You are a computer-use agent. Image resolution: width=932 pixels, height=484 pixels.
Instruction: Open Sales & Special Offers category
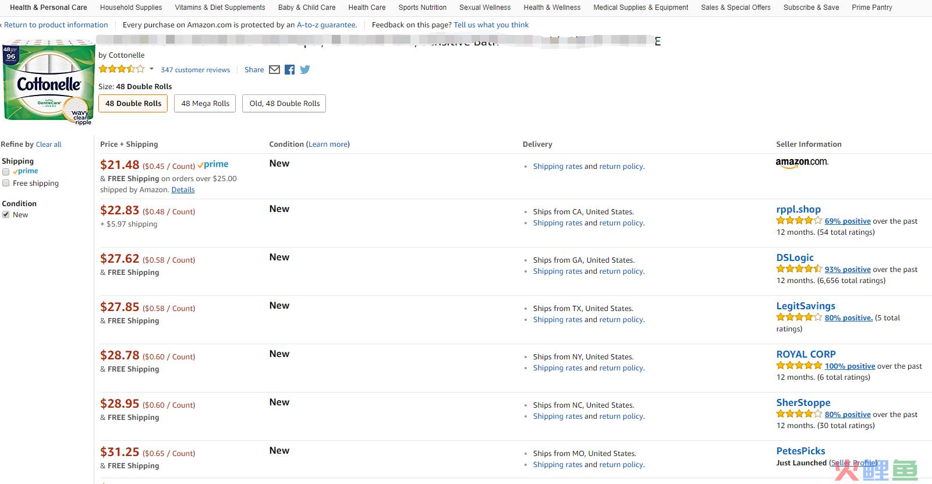(x=736, y=8)
